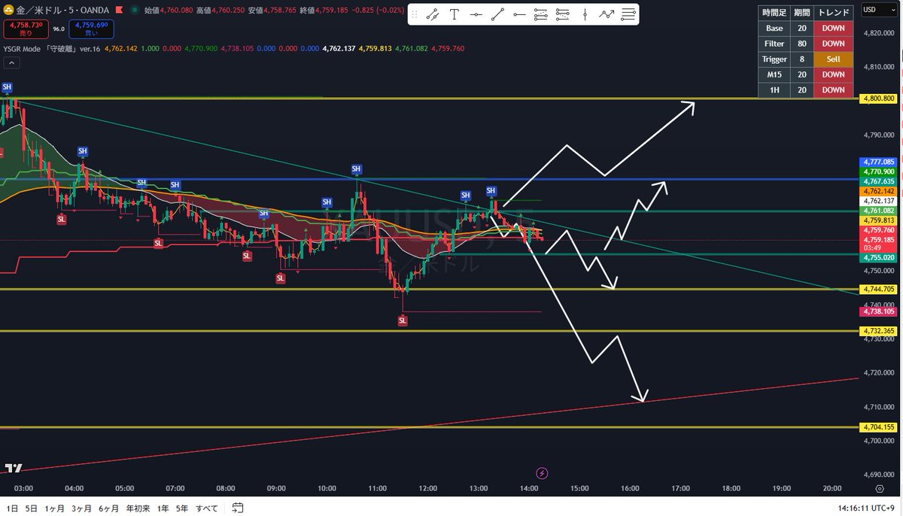Viewport: 903px width, 516px height.
Task: Click the 4,755.020 teal price label
Action: 877,257
